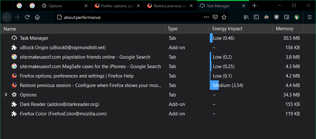Screen dimensions: 316x139
Task: Expand the Options tab row
Action: [x=6, y=95]
